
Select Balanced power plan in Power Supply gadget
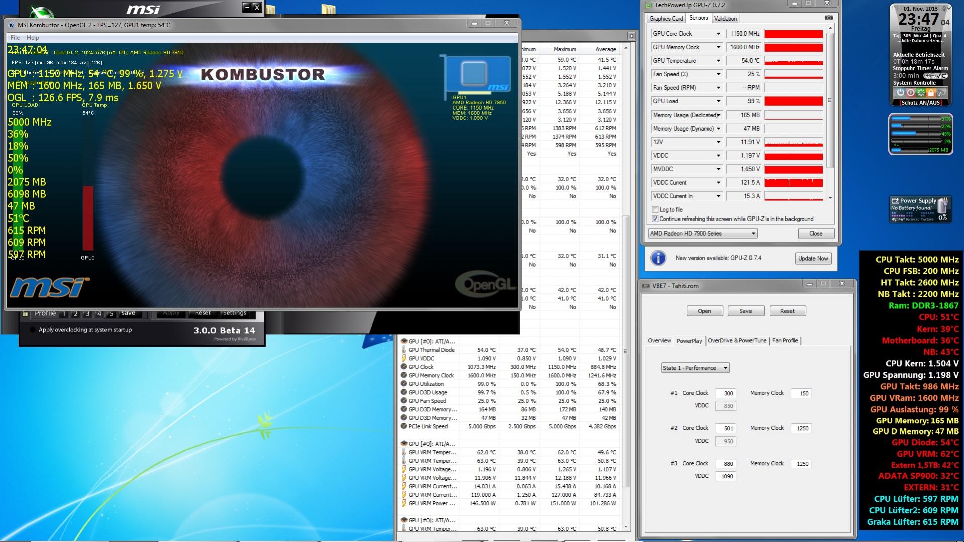coord(912,219)
